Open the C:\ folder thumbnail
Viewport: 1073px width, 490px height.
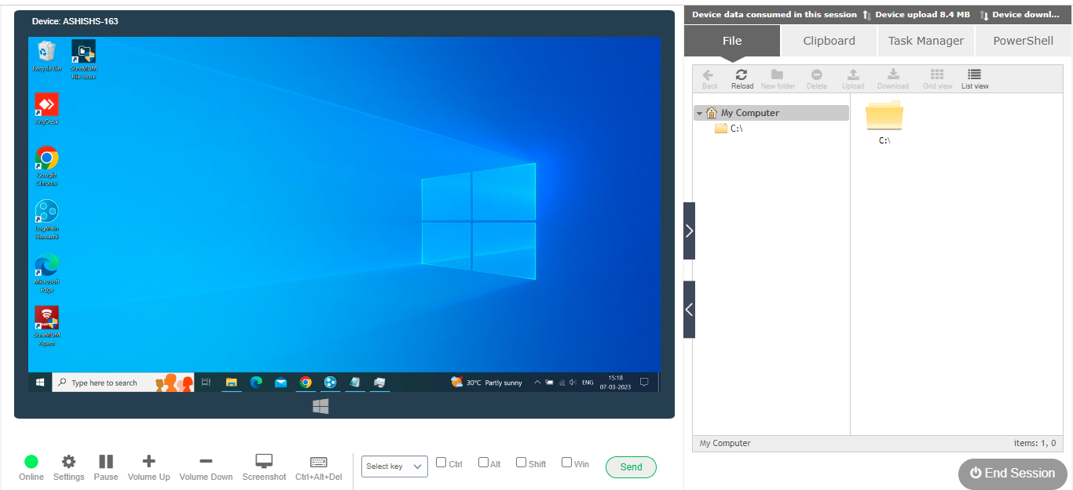(x=884, y=118)
